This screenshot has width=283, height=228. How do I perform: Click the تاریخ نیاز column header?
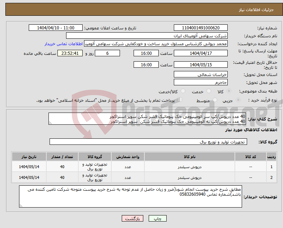29,157
